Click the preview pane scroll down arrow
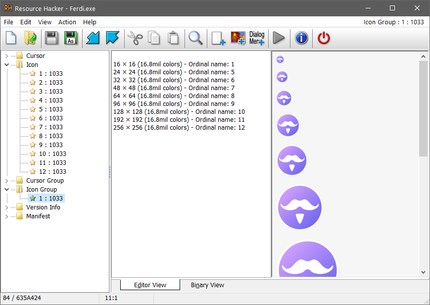The width and height of the screenshot is (430, 305). (x=423, y=272)
